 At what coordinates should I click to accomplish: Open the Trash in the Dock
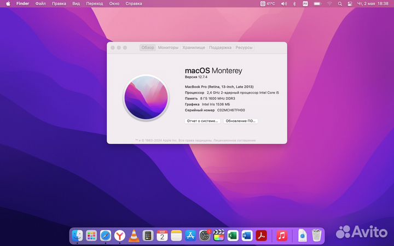click(x=317, y=236)
